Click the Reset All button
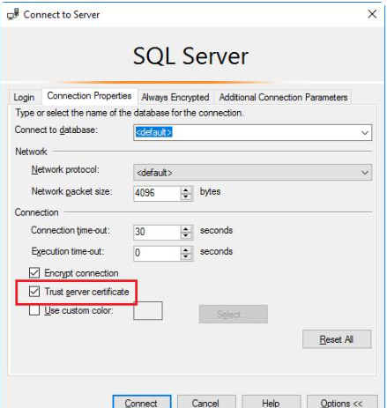This screenshot has width=387, height=408. click(x=337, y=339)
